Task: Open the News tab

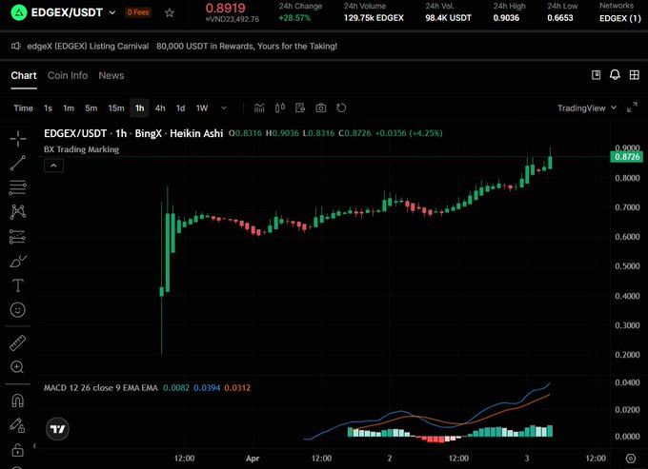Action: (x=111, y=75)
